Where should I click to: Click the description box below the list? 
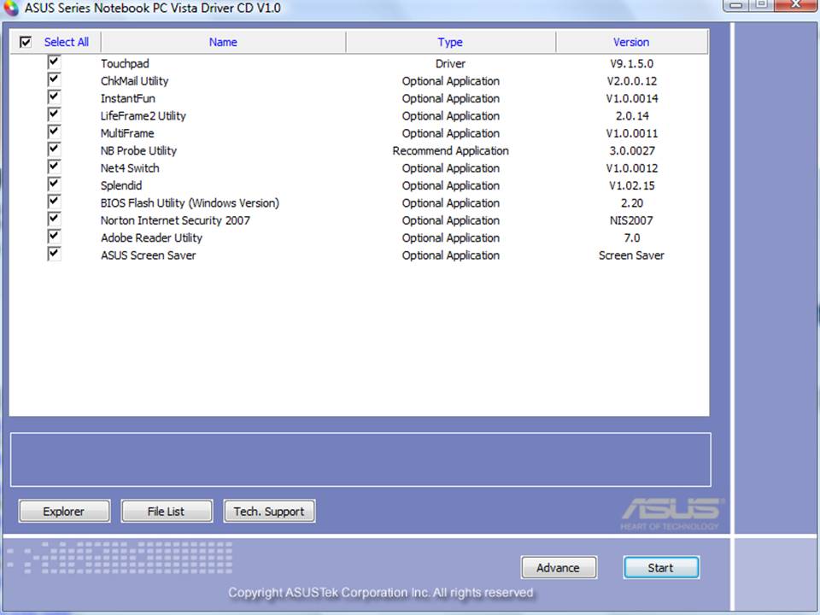[x=360, y=460]
